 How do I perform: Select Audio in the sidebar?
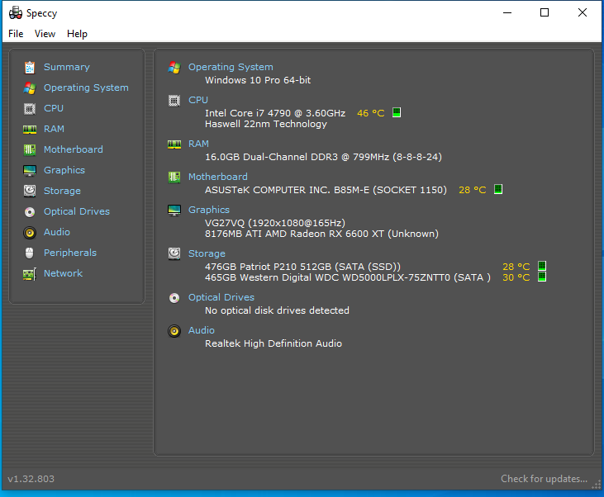click(57, 232)
